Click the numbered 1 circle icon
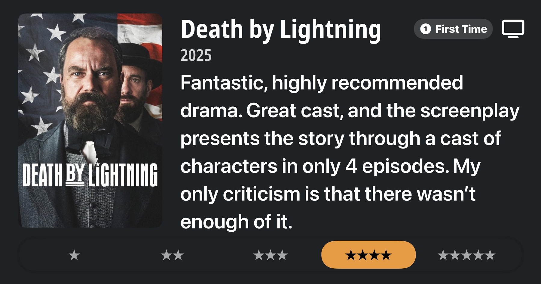Screen dimensions: 541x284 click(x=425, y=29)
